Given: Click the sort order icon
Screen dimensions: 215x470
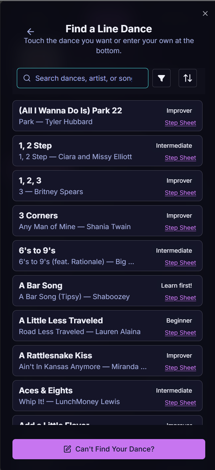Looking at the screenshot, I should [x=187, y=78].
